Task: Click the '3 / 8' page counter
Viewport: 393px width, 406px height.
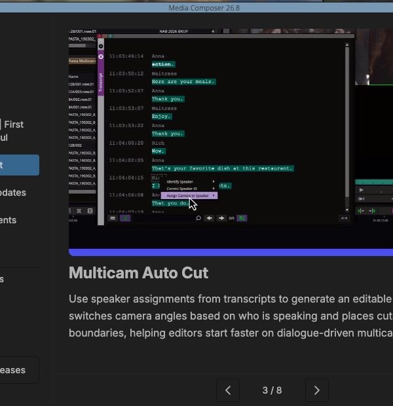Action: point(272,390)
